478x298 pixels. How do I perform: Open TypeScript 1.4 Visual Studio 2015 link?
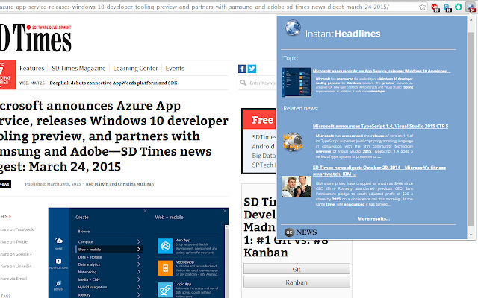click(x=380, y=127)
